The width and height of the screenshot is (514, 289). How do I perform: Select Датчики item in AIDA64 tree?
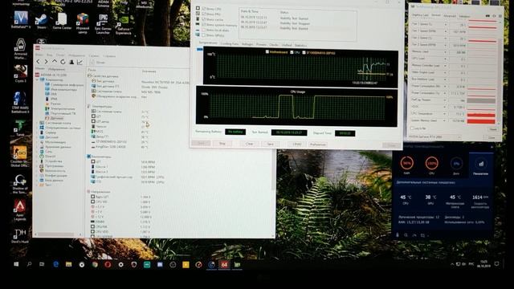56,118
